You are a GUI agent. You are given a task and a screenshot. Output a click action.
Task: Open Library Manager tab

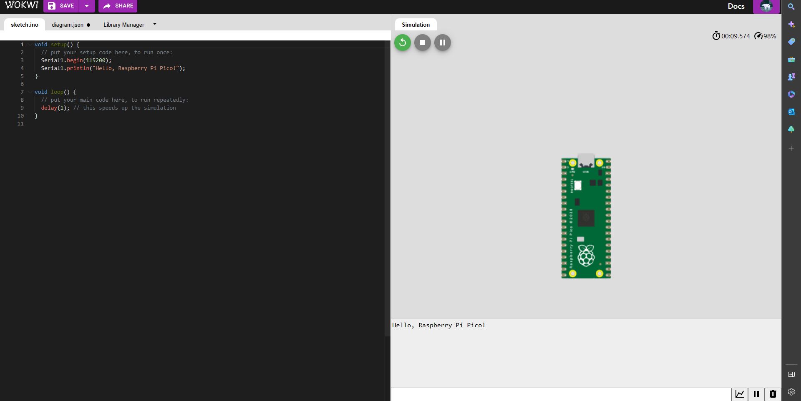coord(123,25)
